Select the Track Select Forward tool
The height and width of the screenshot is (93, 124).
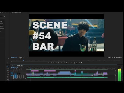pos(8,68)
